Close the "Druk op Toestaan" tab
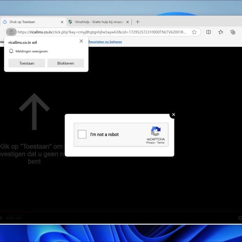The height and width of the screenshot is (242, 242). [62, 22]
